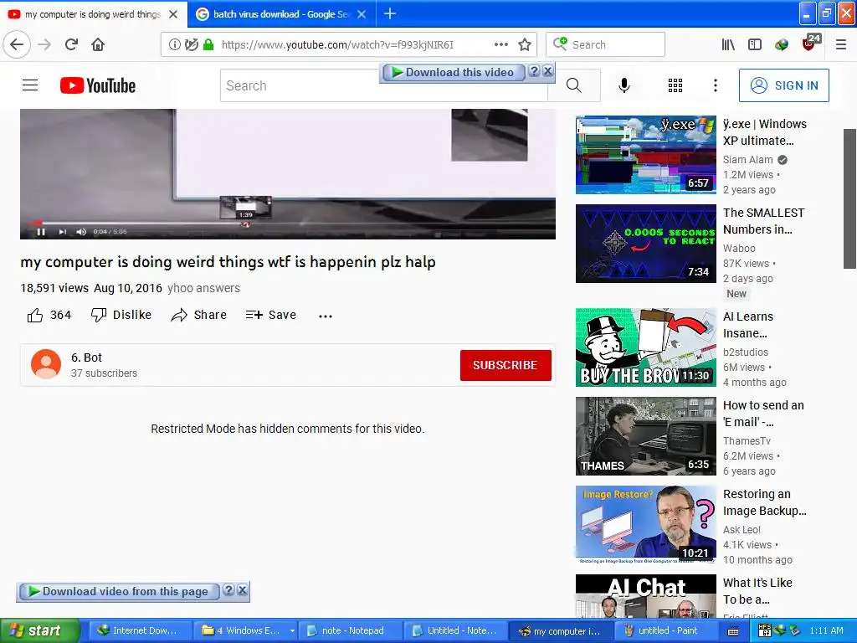Start voice search with the microphone
This screenshot has height=643, width=857.
click(x=624, y=85)
